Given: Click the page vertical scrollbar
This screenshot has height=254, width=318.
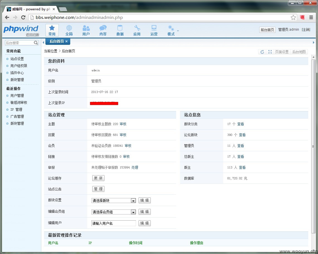Looking at the screenshot, I should pyautogui.click(x=313, y=146).
